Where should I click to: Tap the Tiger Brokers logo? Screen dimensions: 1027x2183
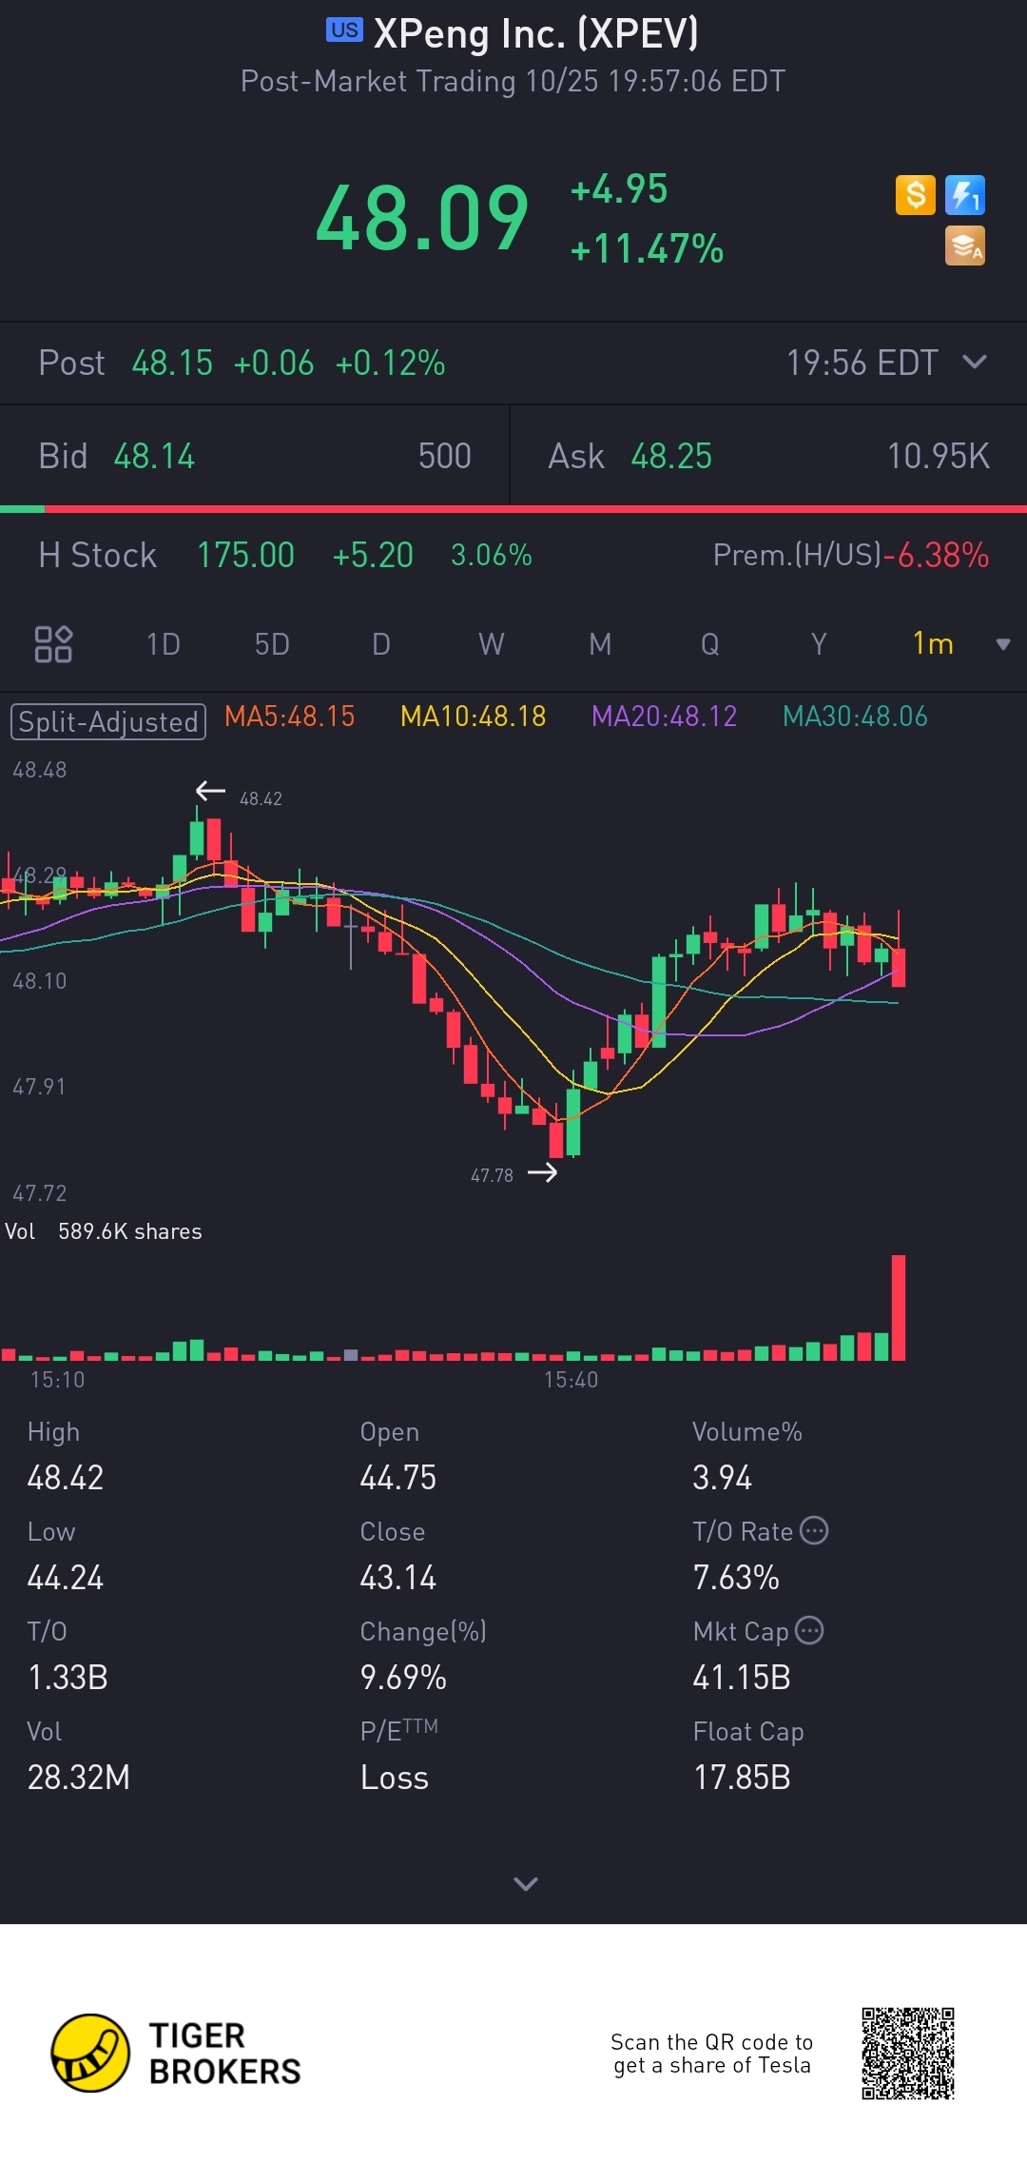pos(175,2054)
